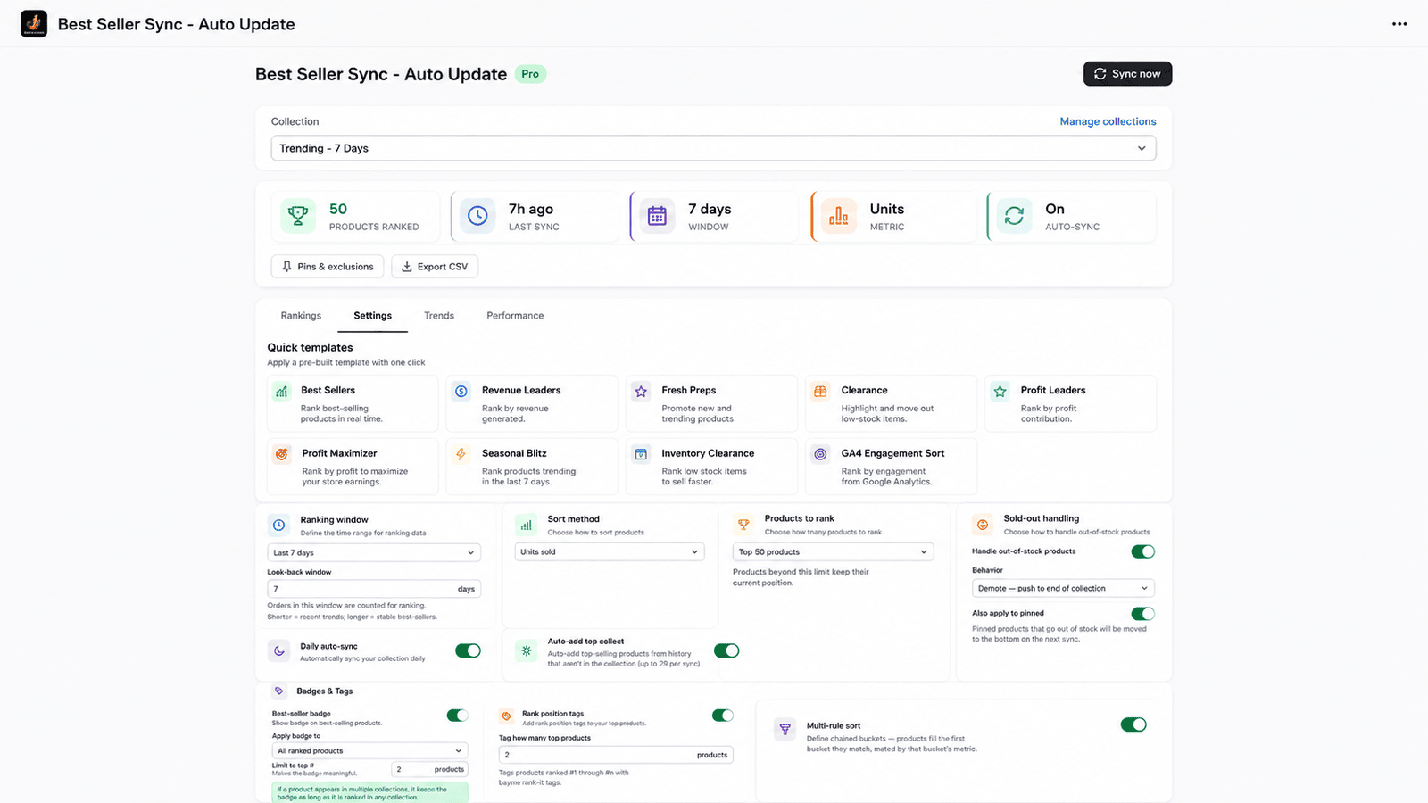Screen dimensions: 1428x803
Task: Click the Look-back window days input field
Action: tap(374, 589)
